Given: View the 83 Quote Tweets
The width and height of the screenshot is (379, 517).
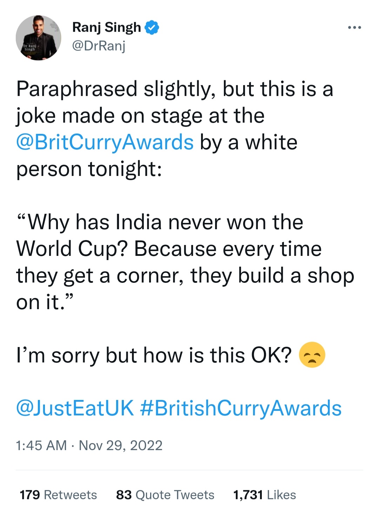Looking at the screenshot, I should (165, 495).
